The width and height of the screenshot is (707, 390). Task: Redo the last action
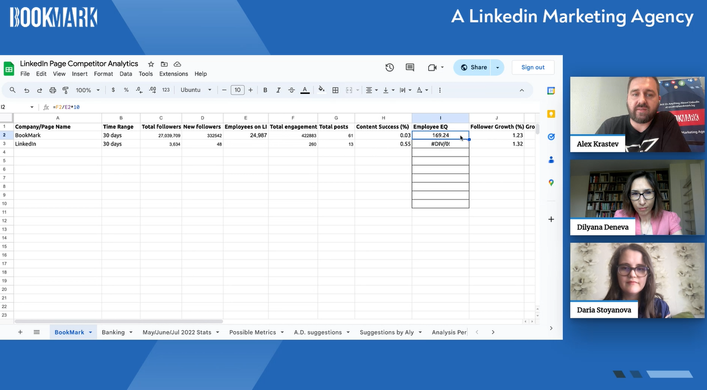click(x=39, y=90)
